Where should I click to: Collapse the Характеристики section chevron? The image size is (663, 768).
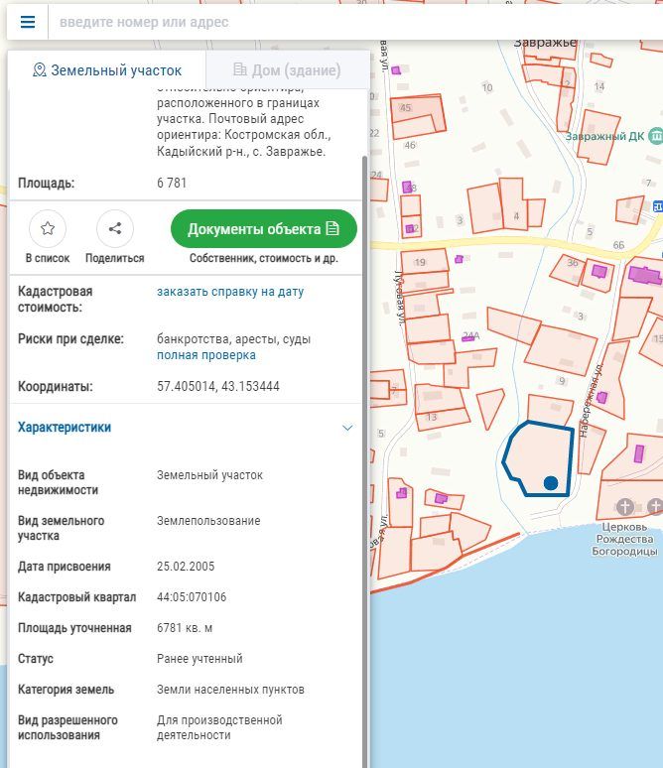pyautogui.click(x=347, y=428)
